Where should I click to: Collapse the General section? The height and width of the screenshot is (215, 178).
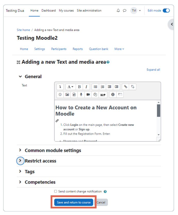coord(21,76)
